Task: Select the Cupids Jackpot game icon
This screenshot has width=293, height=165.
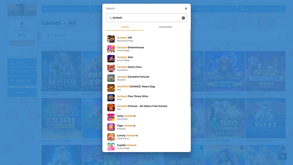Action: pyautogui.click(x=111, y=147)
